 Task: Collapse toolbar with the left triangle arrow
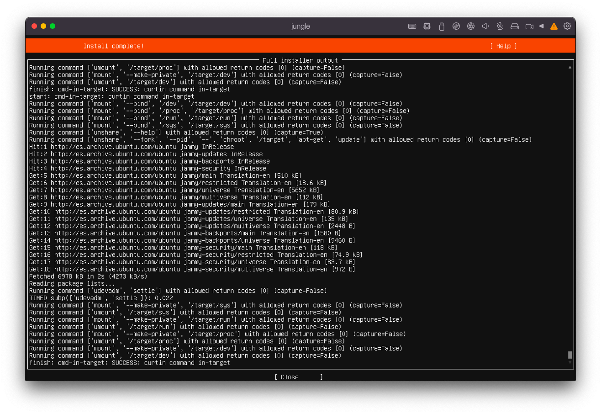pos(541,26)
